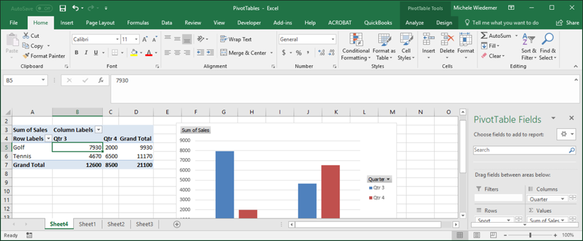The image size is (583, 241).
Task: Click the Undo arrow icon
Action: point(76,8)
